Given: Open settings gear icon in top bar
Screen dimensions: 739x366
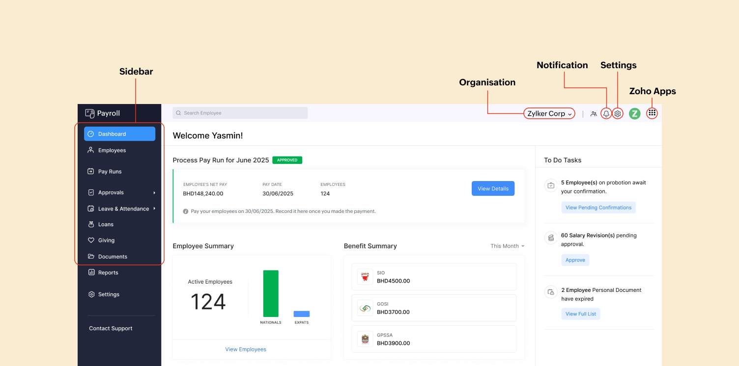Looking at the screenshot, I should (x=618, y=114).
